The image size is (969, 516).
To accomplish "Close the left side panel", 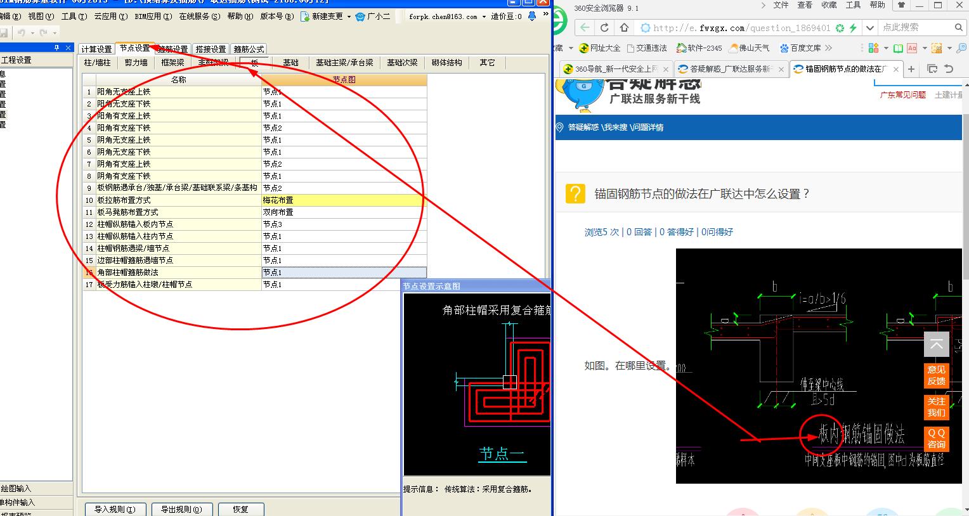I will pos(68,48).
